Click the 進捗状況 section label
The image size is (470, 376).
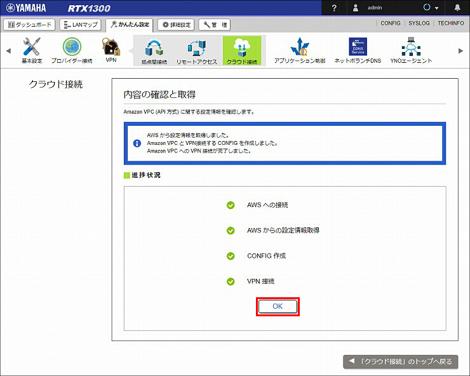coord(146,175)
